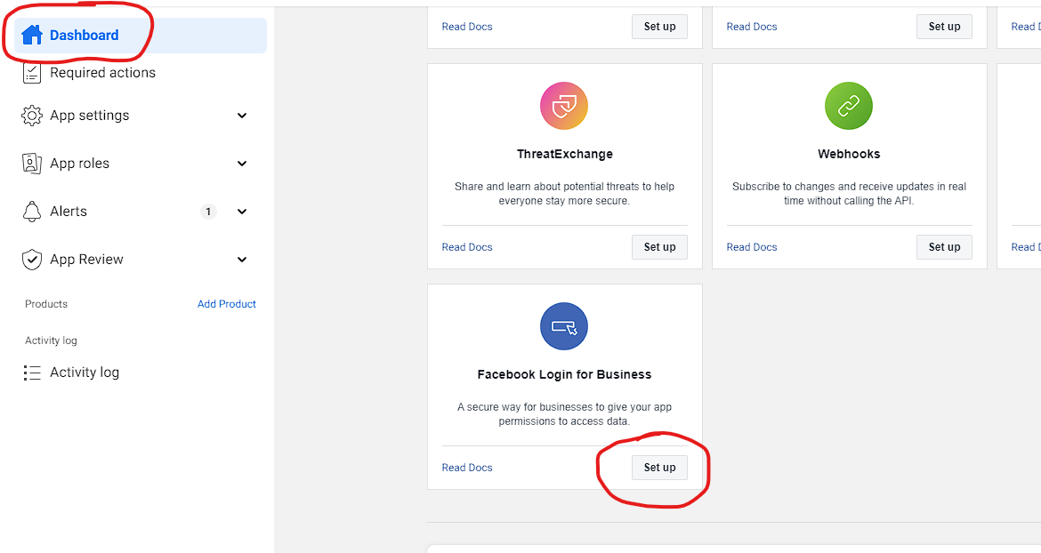Image resolution: width=1041 pixels, height=553 pixels.
Task: Click the Dashboard home icon
Action: [32, 36]
